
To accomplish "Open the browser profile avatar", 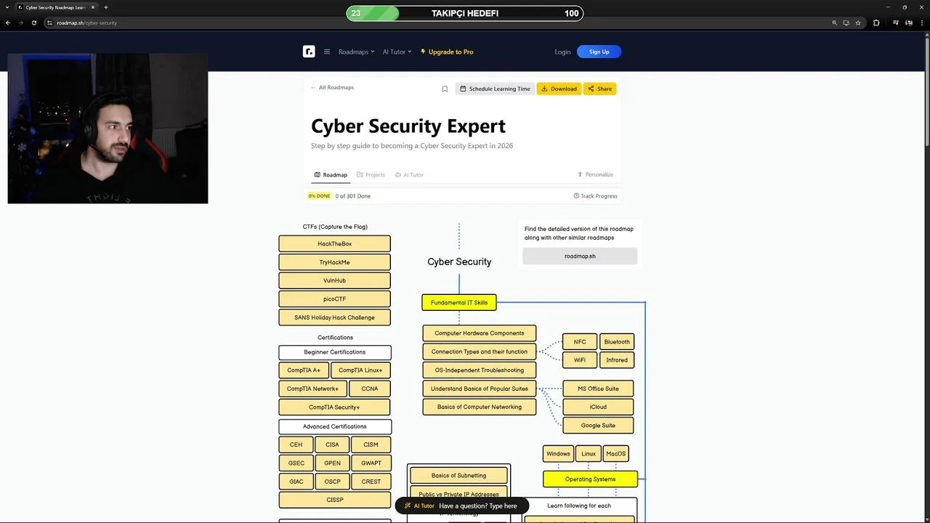I will click(x=908, y=23).
